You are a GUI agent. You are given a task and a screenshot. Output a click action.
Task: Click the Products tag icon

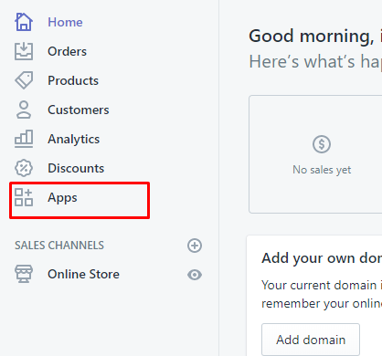[x=24, y=80]
